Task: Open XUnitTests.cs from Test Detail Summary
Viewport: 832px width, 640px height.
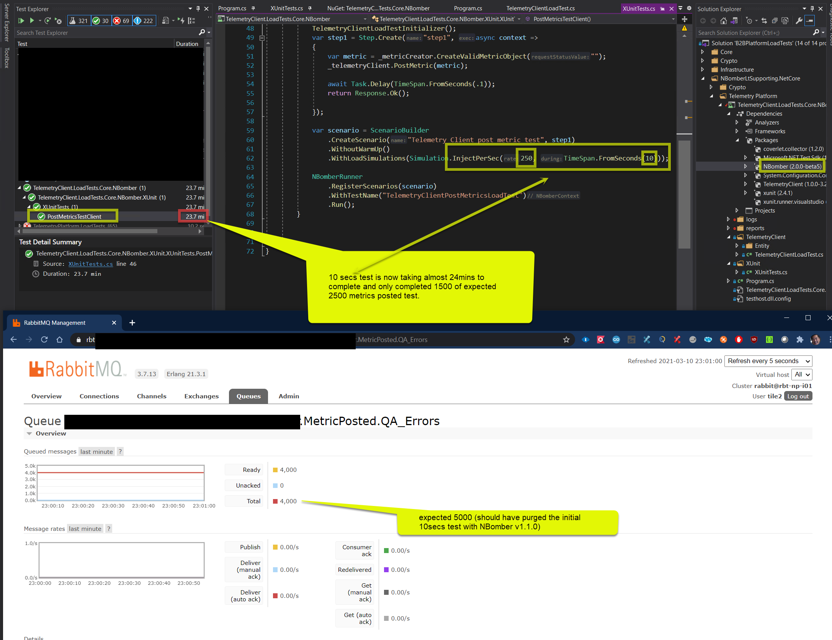Action: pyautogui.click(x=90, y=264)
